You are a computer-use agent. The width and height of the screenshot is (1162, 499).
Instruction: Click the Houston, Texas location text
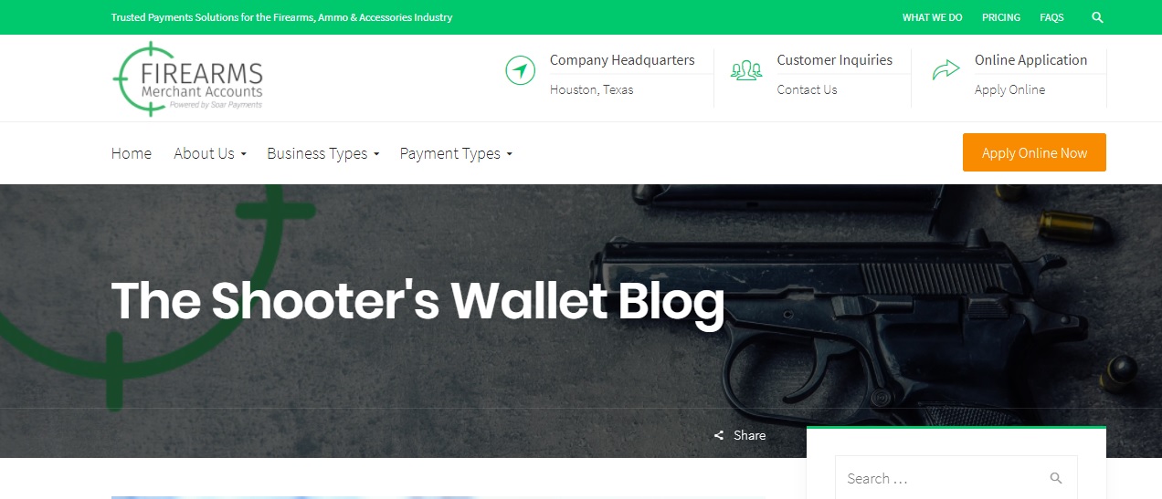pos(591,89)
